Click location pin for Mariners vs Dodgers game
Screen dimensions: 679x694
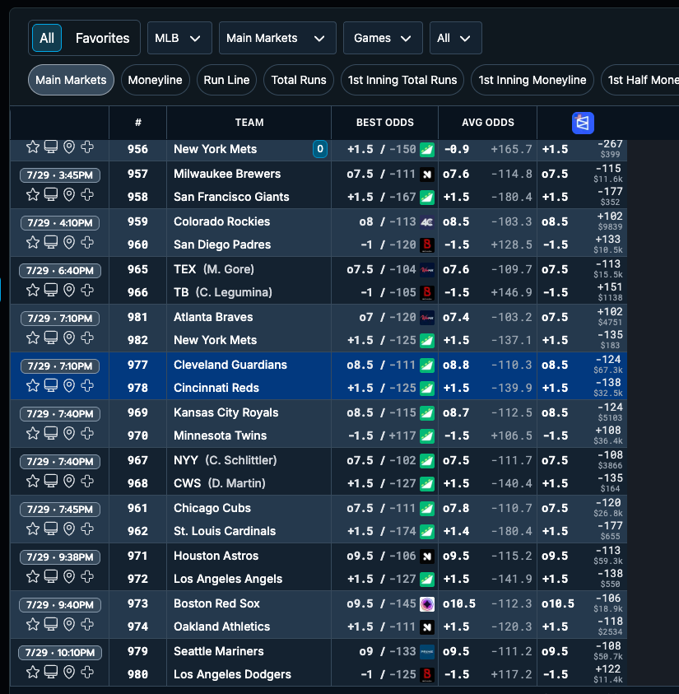pyautogui.click(x=69, y=673)
